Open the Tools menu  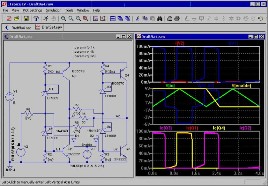click(x=69, y=10)
